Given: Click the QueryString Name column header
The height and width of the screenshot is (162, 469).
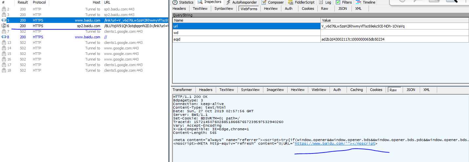Looking at the screenshot, I should click(x=247, y=20).
